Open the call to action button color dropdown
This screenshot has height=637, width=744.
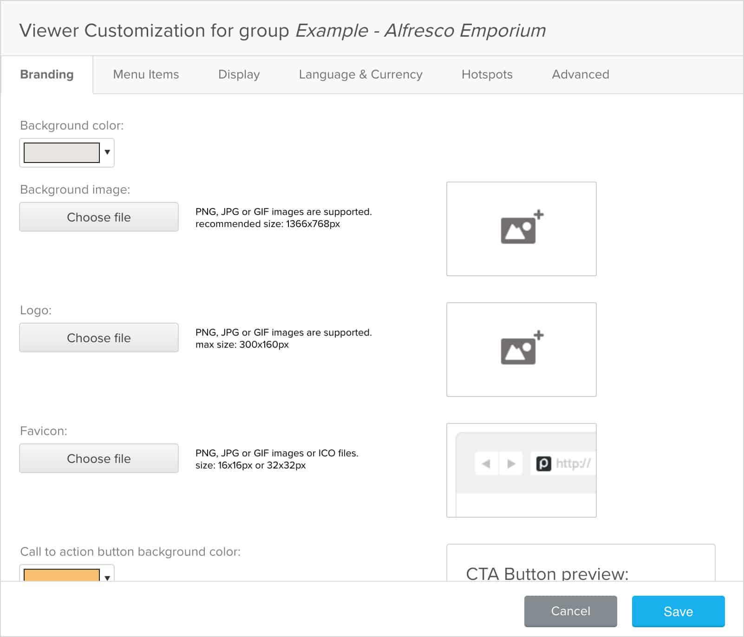pos(108,578)
